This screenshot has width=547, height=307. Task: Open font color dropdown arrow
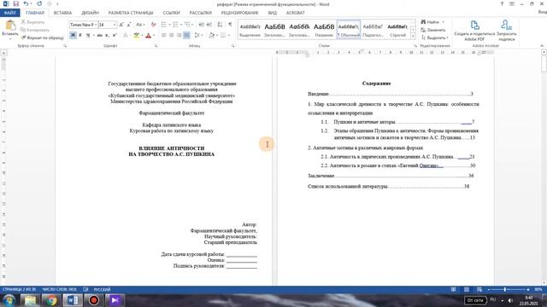154,35
